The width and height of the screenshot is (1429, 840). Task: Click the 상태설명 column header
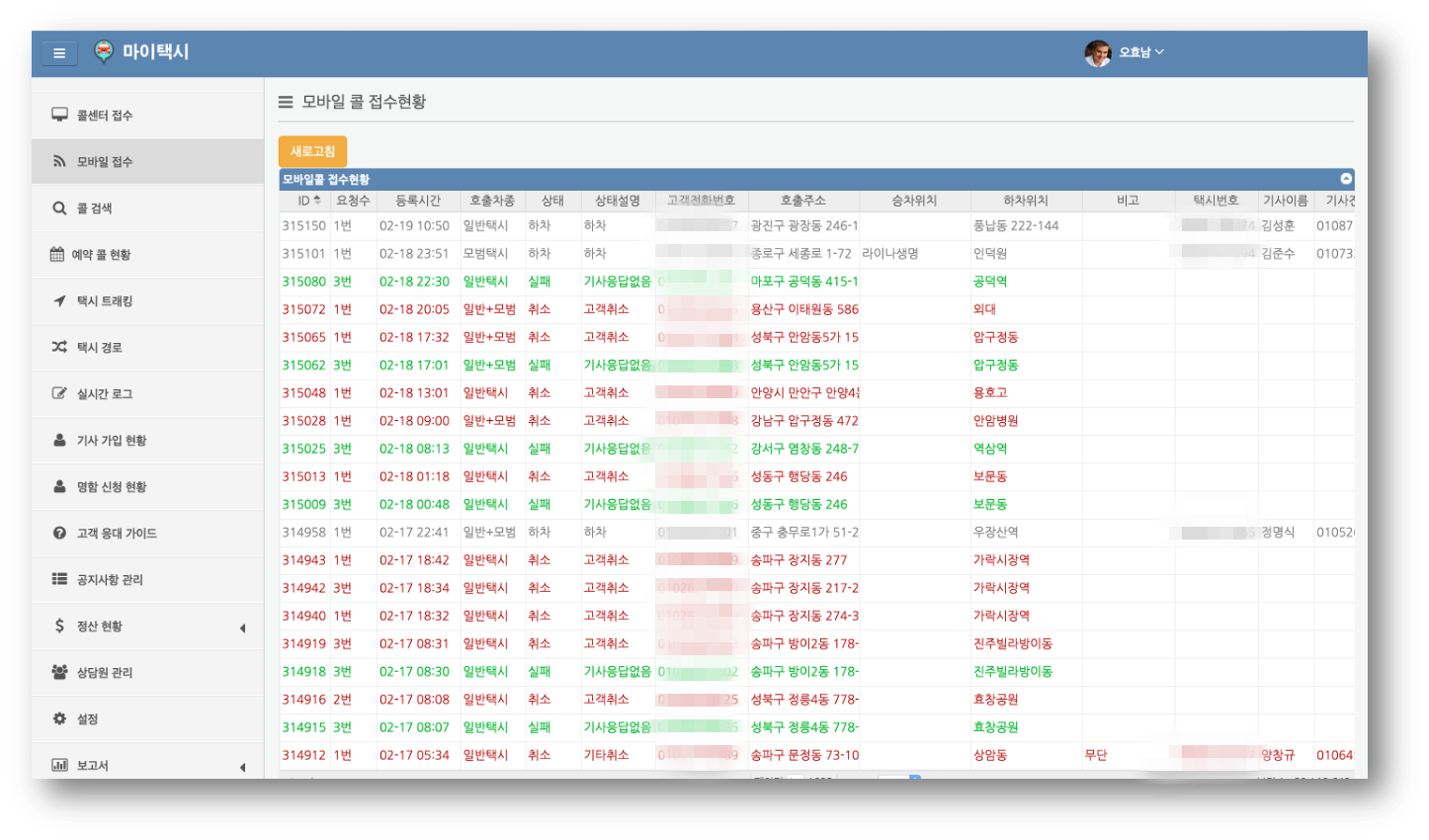pyautogui.click(x=618, y=201)
